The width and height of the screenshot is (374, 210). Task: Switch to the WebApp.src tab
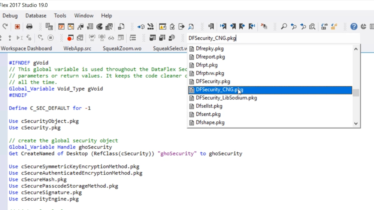click(x=77, y=48)
